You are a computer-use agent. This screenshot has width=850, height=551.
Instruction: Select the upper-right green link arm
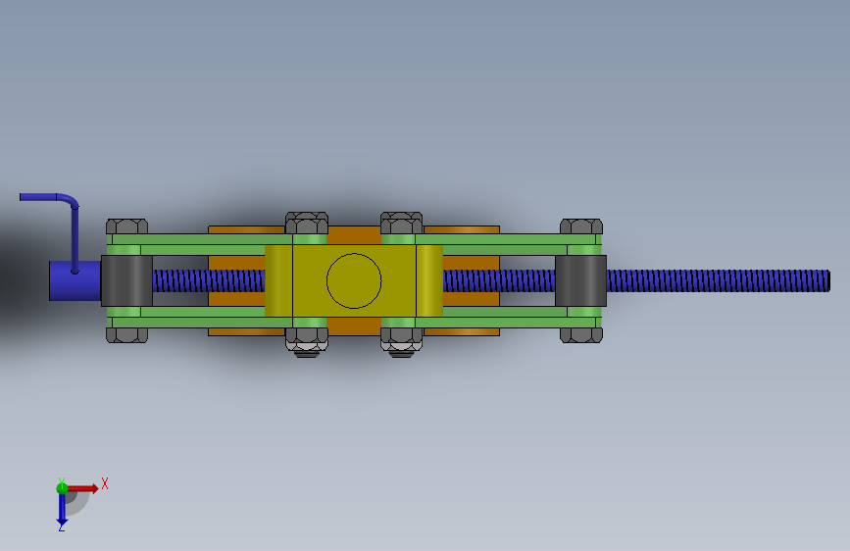click(x=491, y=239)
